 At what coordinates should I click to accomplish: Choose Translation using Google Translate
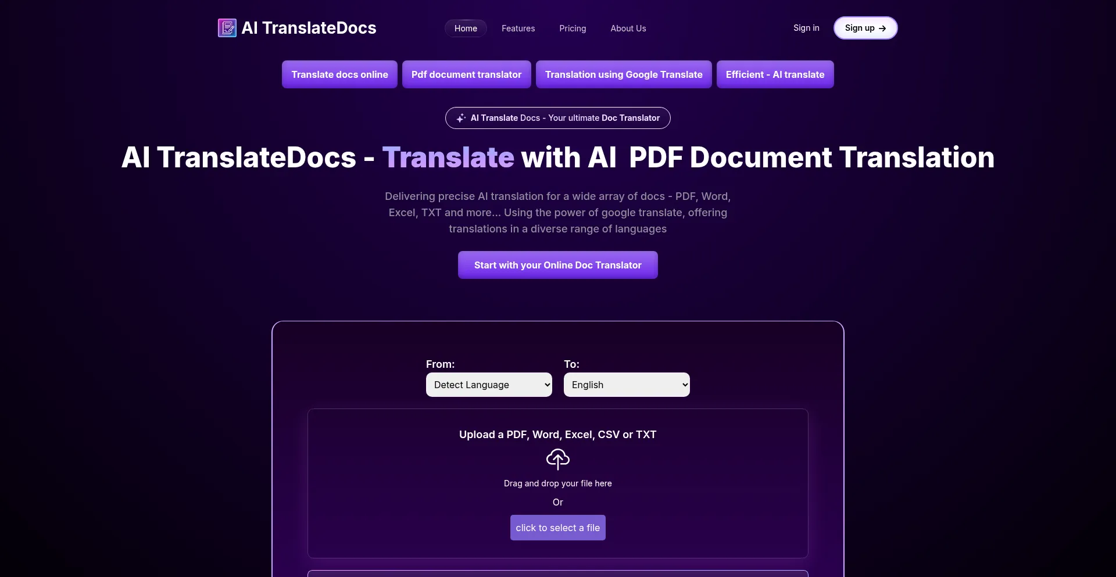click(624, 74)
